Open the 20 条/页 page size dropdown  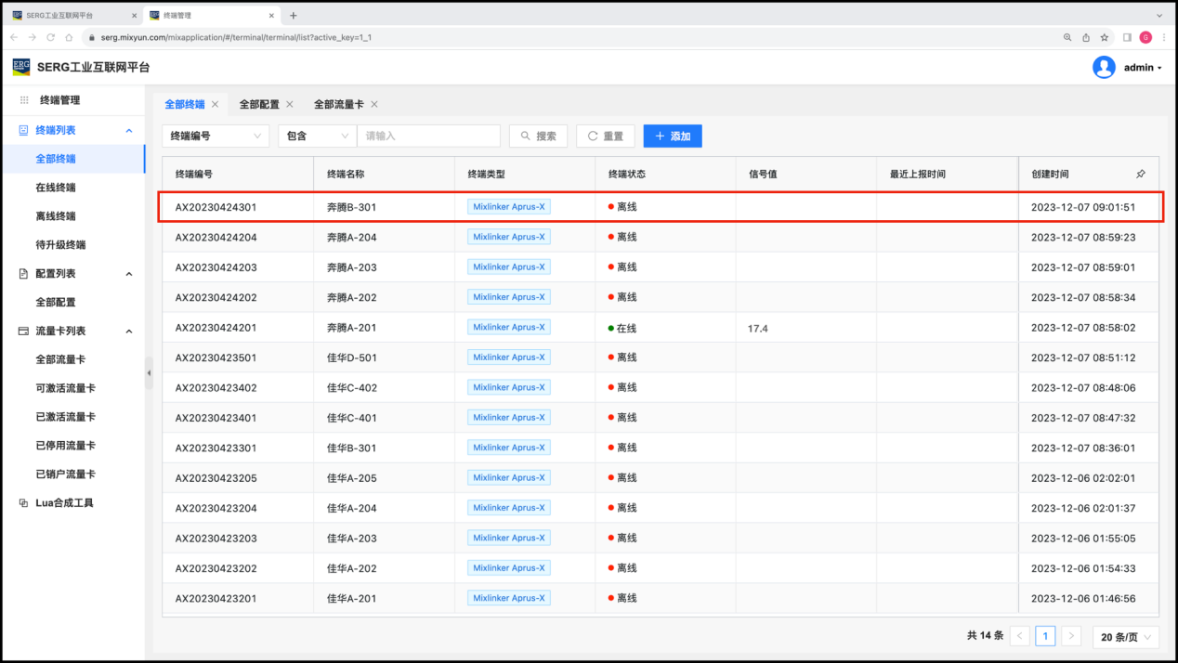1125,637
